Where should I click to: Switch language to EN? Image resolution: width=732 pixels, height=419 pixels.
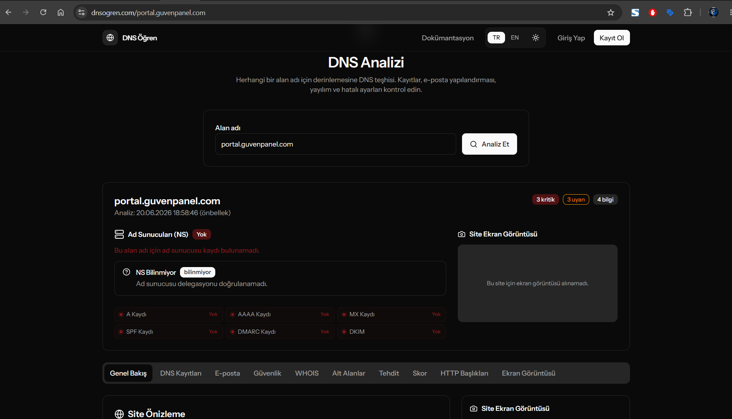click(x=515, y=38)
